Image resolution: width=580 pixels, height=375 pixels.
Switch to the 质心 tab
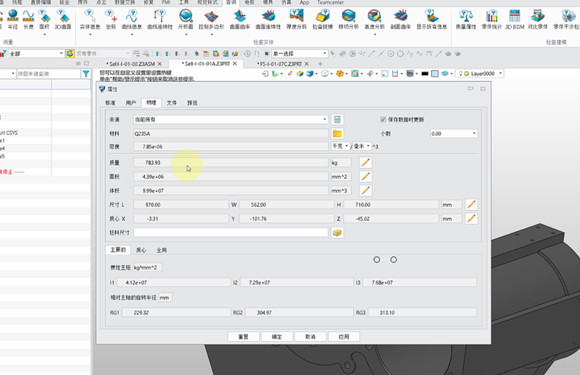[x=141, y=250]
